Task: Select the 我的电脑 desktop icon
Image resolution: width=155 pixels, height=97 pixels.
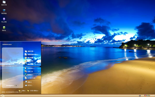Action: tap(4, 12)
